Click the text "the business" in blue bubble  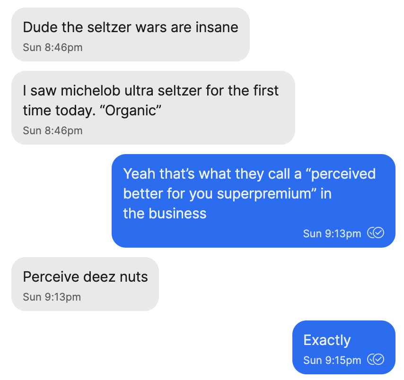165,214
